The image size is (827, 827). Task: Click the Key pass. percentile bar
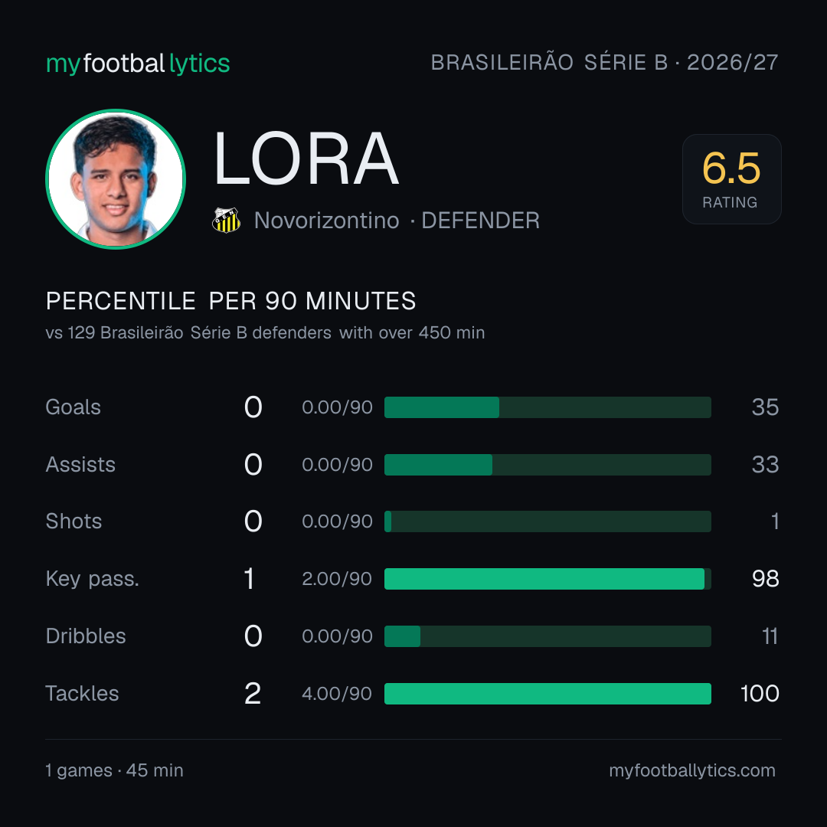[548, 579]
